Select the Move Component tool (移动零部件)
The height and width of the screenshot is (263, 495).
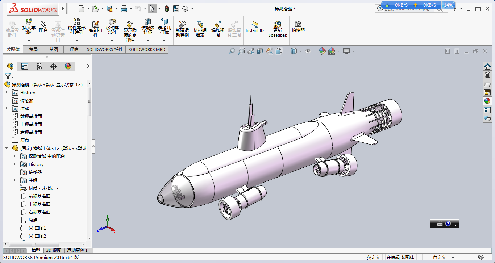pyautogui.click(x=112, y=27)
